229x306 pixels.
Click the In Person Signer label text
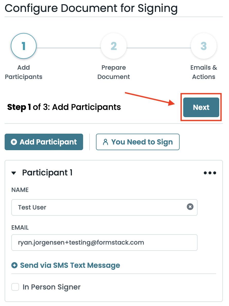(51, 287)
